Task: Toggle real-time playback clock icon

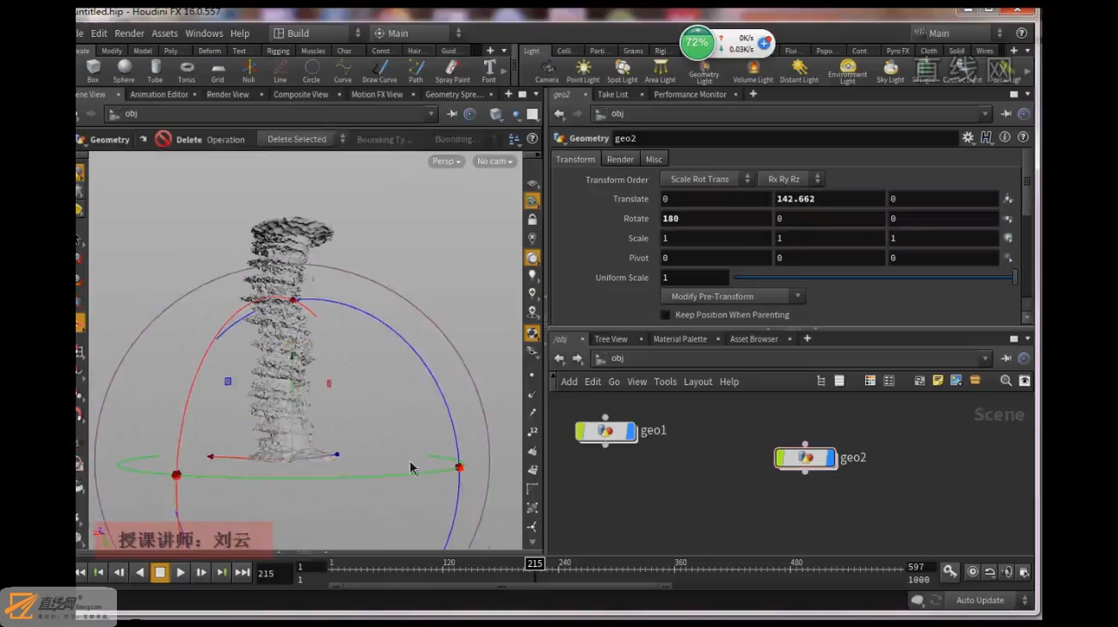Action: click(973, 572)
